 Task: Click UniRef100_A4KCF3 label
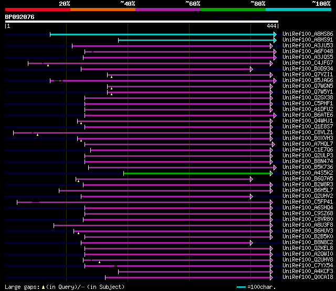(x=308, y=272)
